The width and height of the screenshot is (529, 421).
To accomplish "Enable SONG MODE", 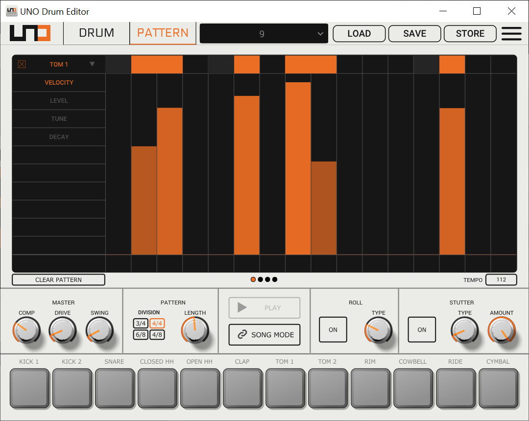I will point(264,335).
